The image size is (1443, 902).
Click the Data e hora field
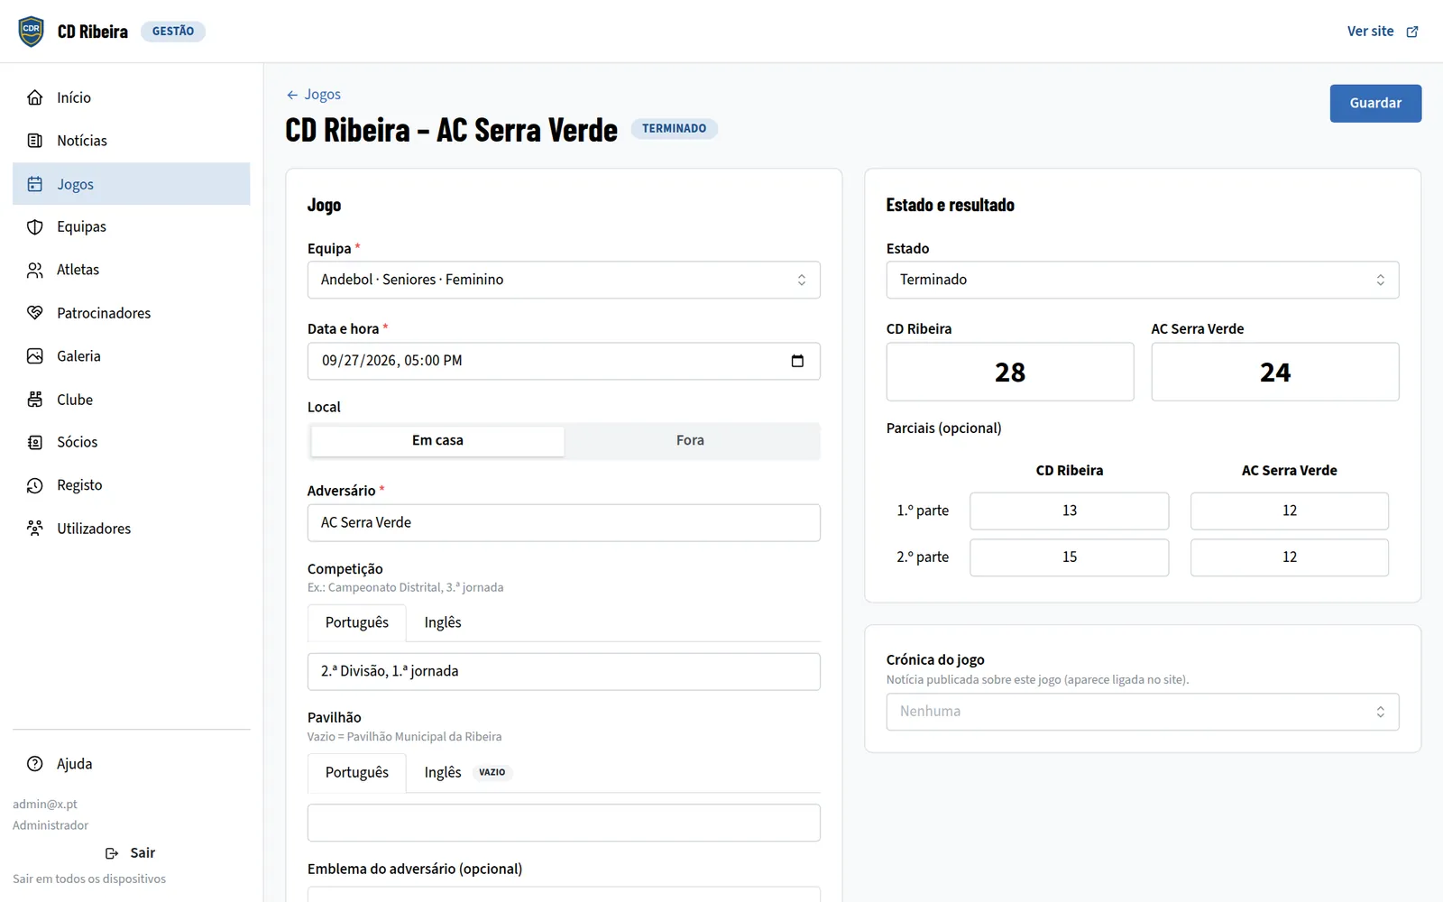click(564, 362)
